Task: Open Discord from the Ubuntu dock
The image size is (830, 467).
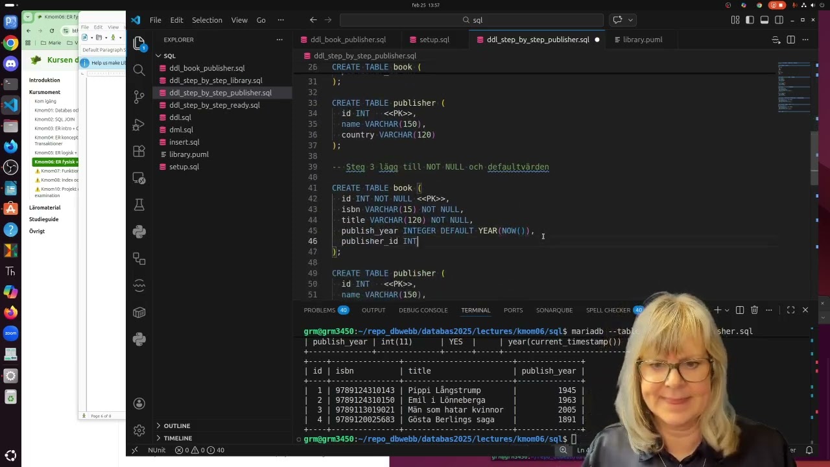Action: pyautogui.click(x=10, y=64)
